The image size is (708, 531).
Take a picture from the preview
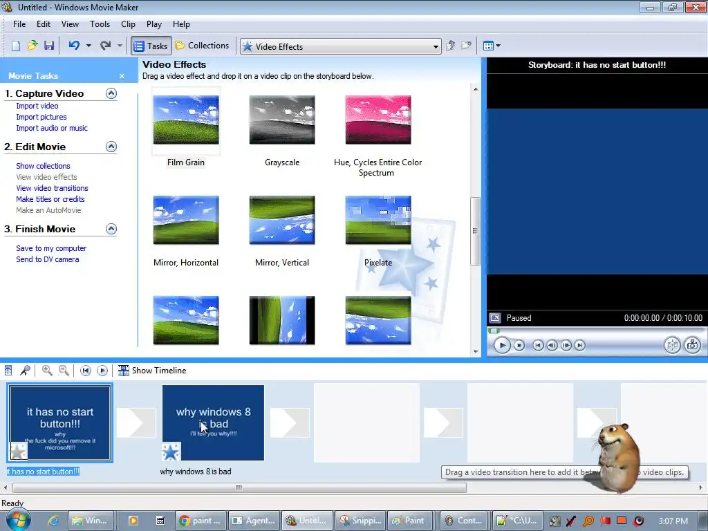click(692, 346)
